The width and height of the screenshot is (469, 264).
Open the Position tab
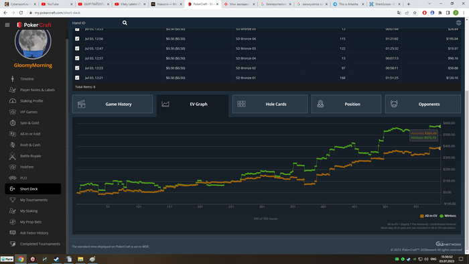pos(346,104)
